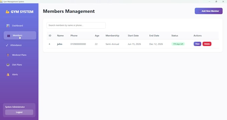
Task: Maximize the application window
Action: click(216, 2)
